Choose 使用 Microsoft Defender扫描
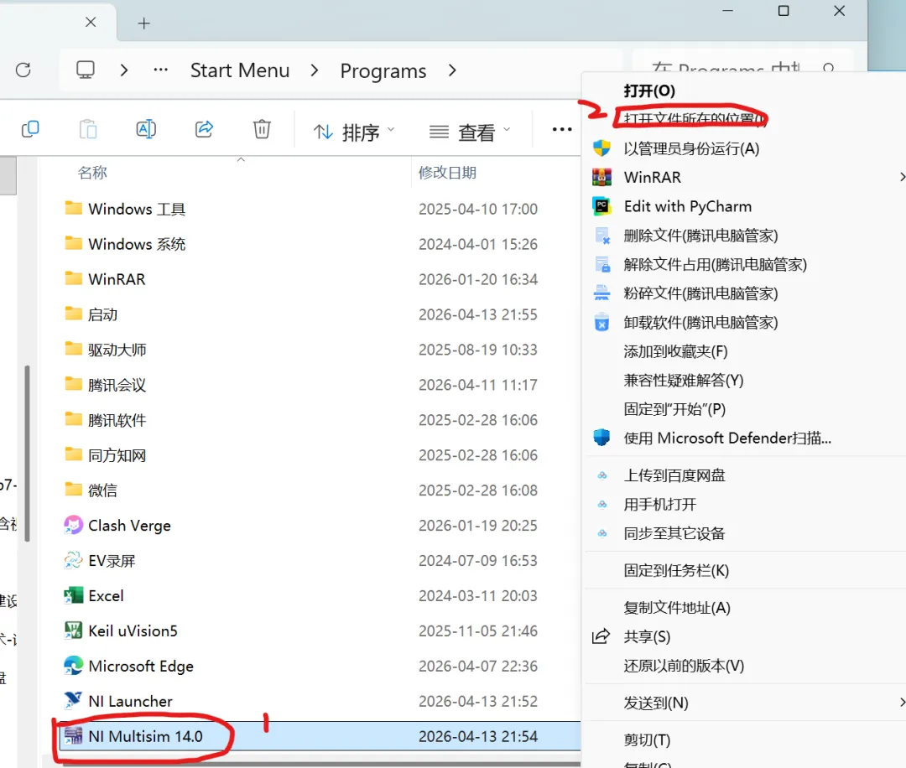 pos(727,438)
